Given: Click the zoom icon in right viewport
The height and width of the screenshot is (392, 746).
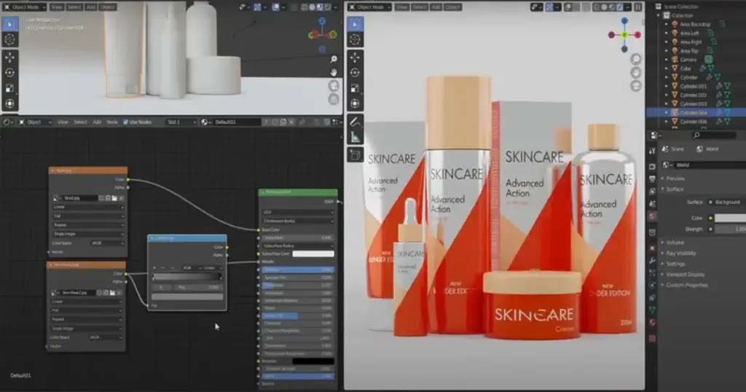Looking at the screenshot, I should (x=635, y=59).
